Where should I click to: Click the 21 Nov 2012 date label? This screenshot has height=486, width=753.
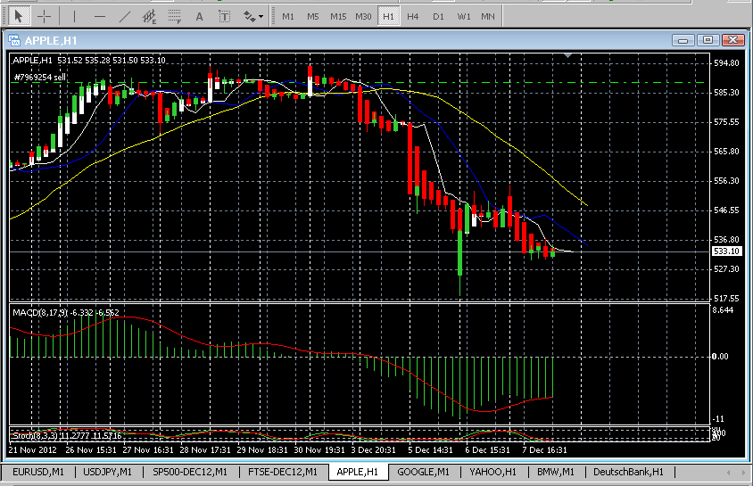point(32,450)
